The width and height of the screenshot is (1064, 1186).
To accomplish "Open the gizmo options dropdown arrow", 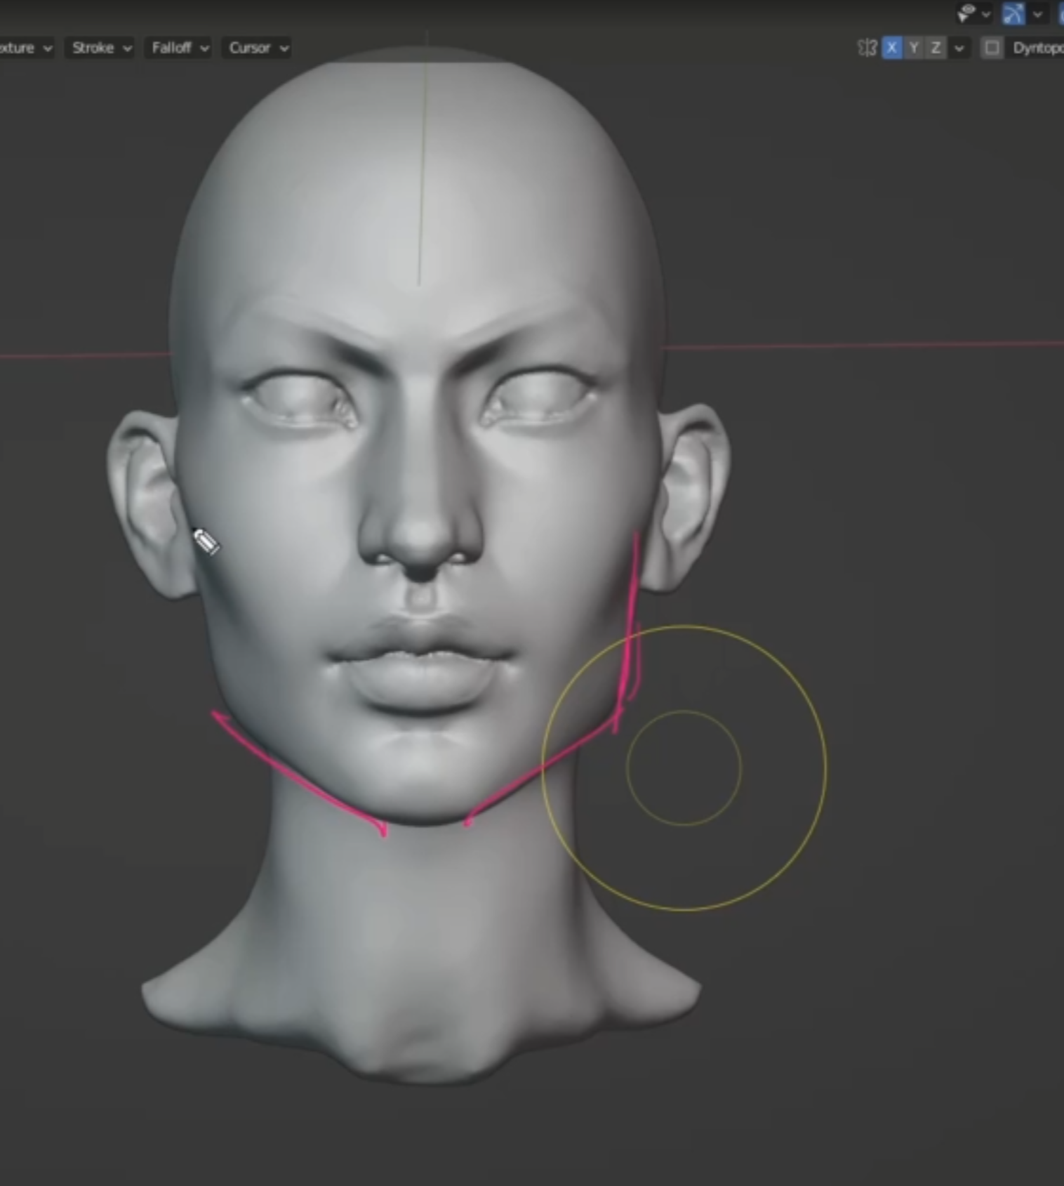I will [1037, 13].
